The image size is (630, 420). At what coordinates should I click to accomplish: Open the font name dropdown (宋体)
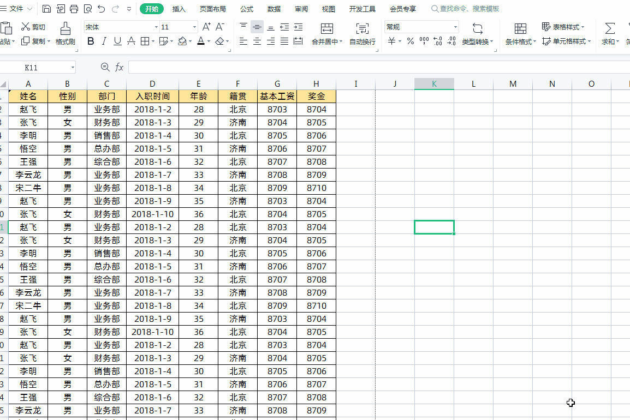156,27
